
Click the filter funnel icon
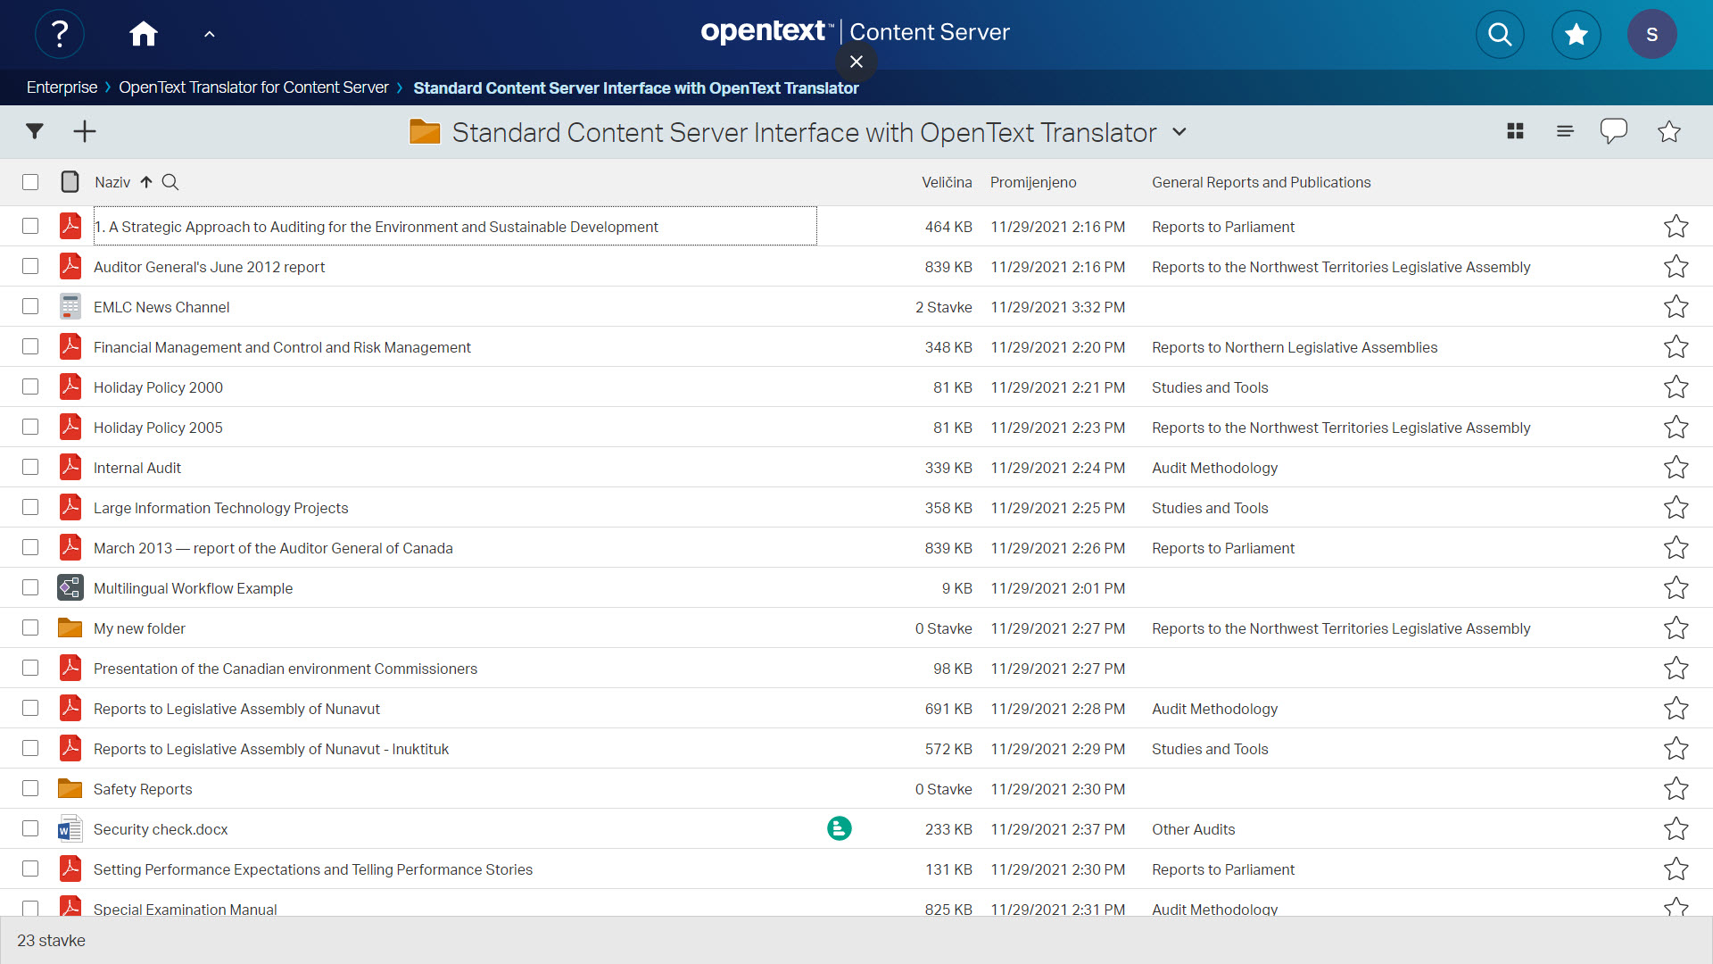[x=35, y=131]
